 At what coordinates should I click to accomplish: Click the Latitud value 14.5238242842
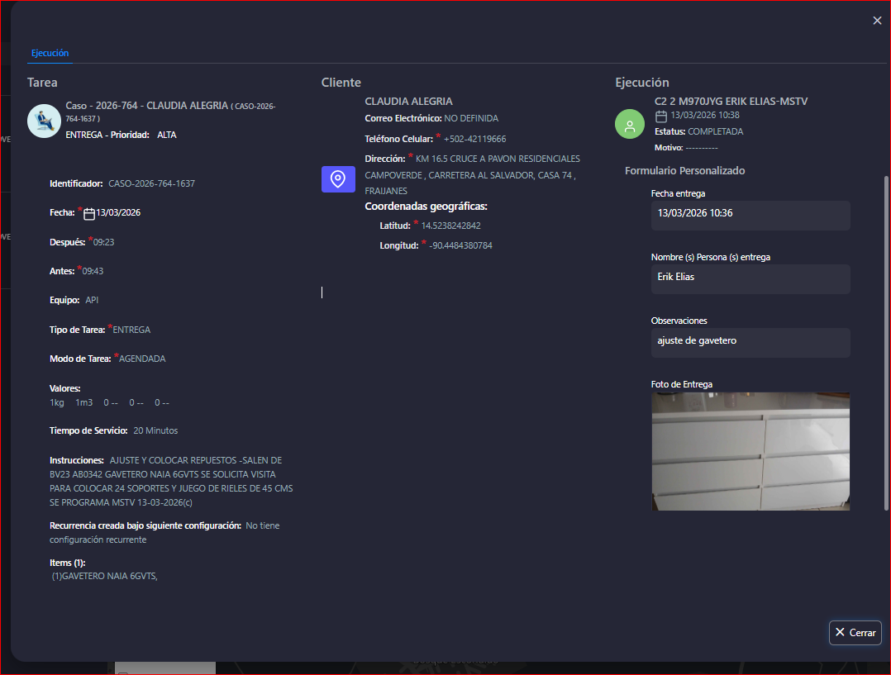[450, 226]
